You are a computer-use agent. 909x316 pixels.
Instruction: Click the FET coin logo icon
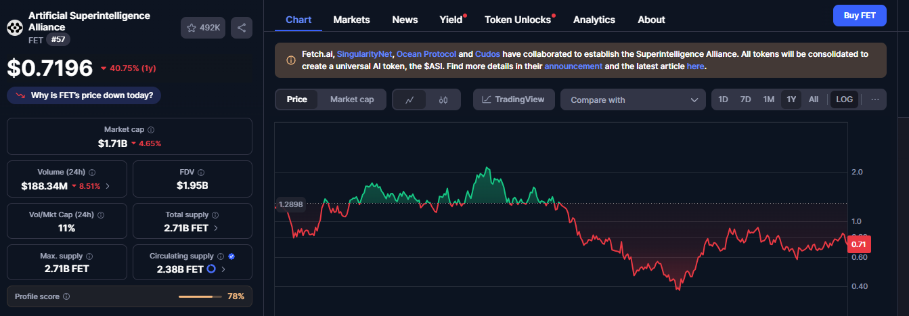pos(15,27)
